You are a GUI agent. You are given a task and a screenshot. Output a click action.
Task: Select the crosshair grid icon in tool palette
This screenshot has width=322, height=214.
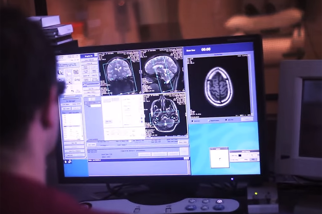click(76, 72)
